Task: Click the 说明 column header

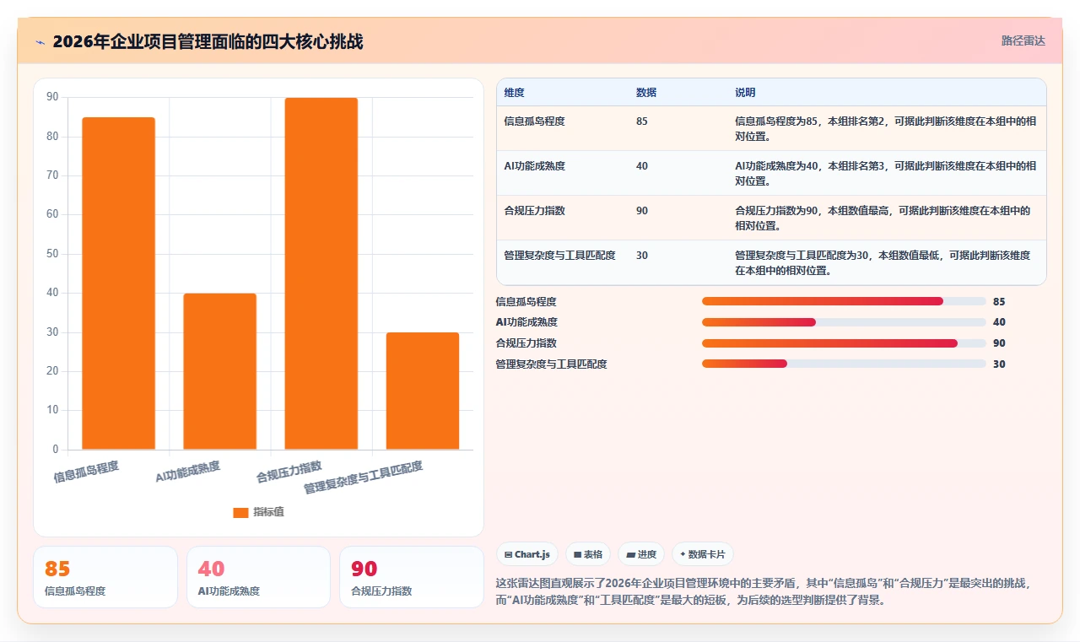Action: click(x=745, y=93)
